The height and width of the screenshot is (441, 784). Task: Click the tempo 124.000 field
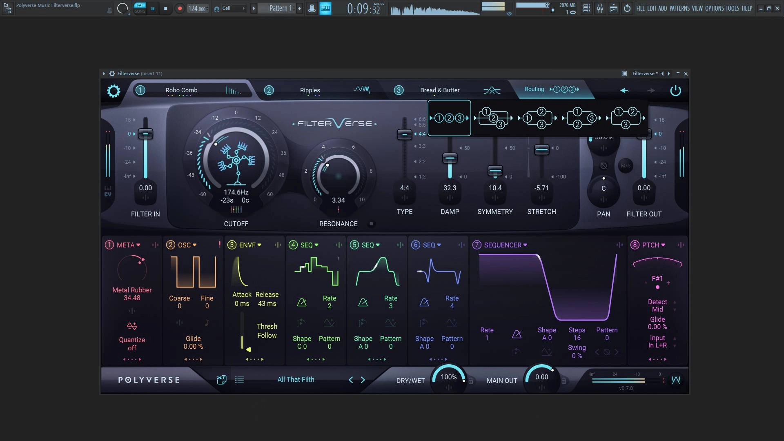(198, 8)
